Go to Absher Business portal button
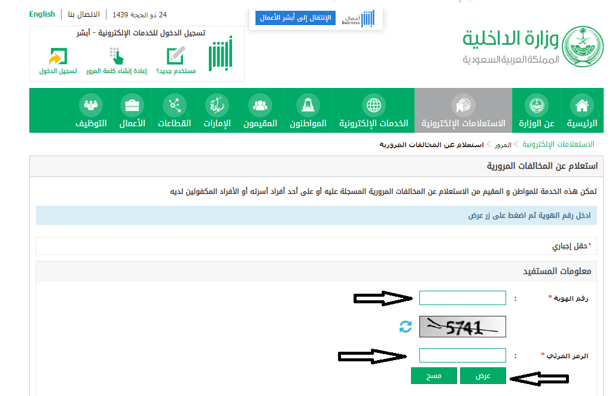Viewport: 615px width, 396px height. click(x=296, y=18)
